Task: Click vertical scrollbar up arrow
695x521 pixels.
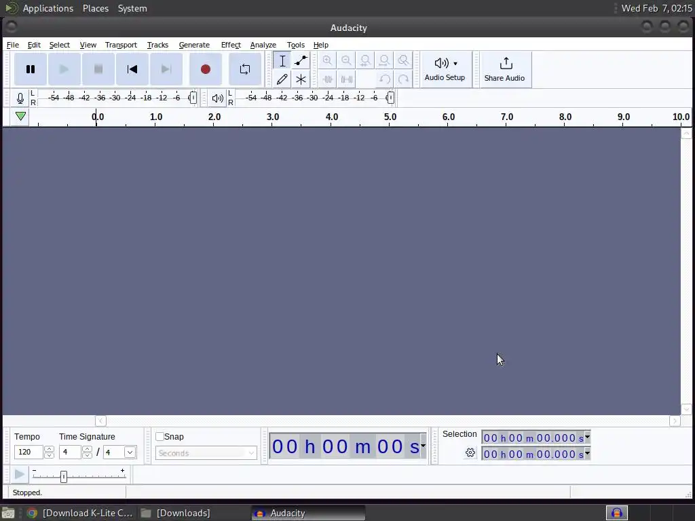Action: tap(686, 134)
